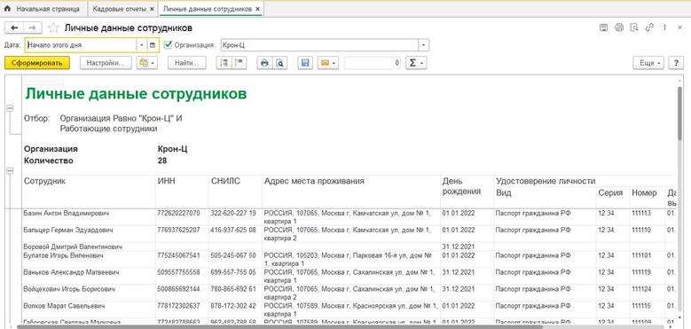Screen dimensions: 691x329
Task: Open the calendar picker for Дата field
Action: (x=153, y=45)
